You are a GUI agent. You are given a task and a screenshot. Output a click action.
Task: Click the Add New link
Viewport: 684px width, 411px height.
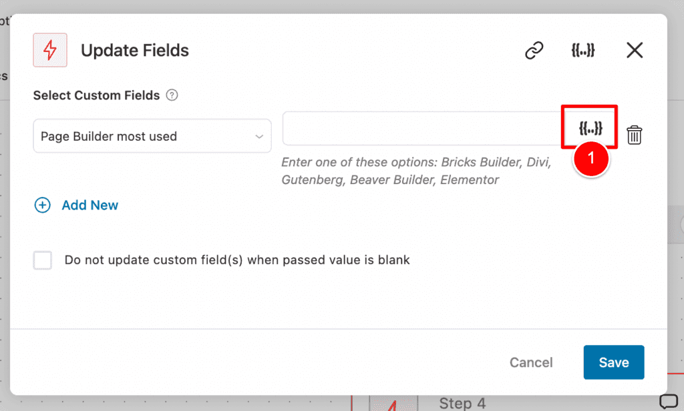90,205
